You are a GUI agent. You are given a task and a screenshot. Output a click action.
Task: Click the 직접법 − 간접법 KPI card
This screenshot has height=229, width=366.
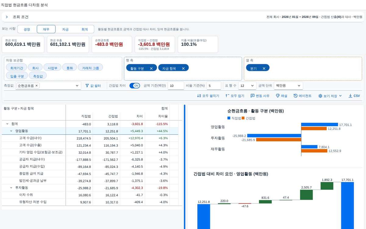pyautogui.click(x=155, y=44)
